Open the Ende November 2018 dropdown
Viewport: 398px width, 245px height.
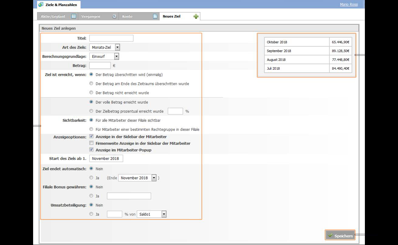[x=137, y=178]
